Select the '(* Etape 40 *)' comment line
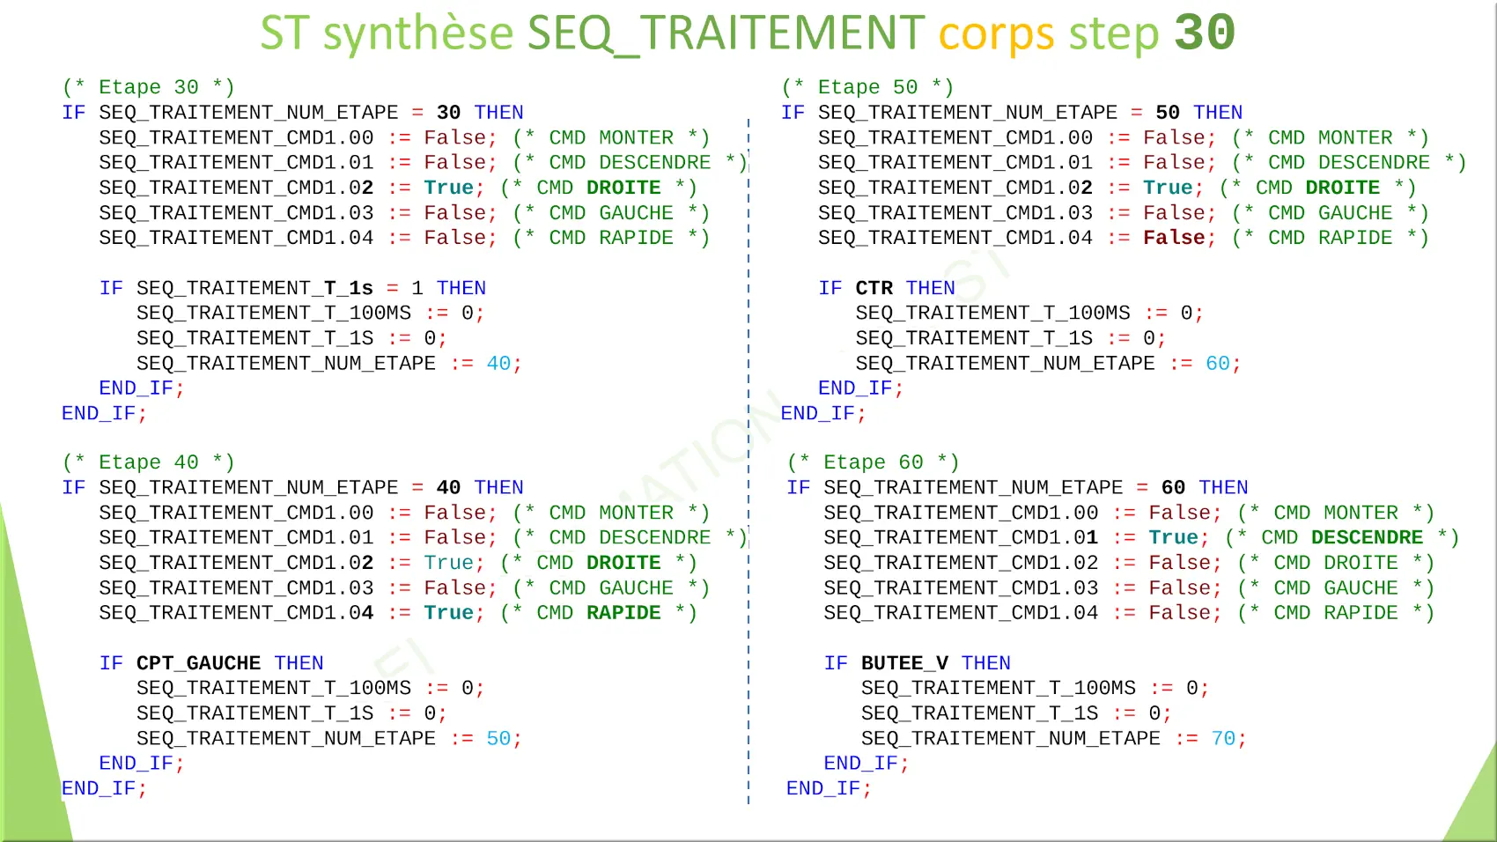The height and width of the screenshot is (842, 1497). point(149,462)
